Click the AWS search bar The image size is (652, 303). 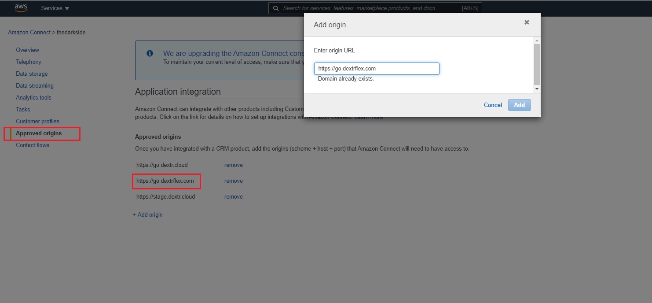point(375,8)
